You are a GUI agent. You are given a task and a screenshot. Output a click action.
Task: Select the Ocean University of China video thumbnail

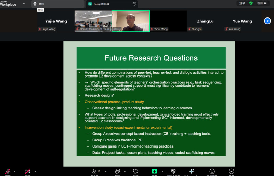pos(93,21)
